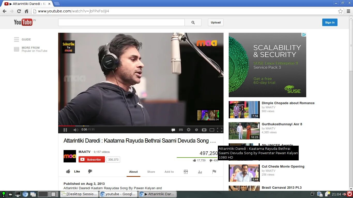Click the YouTube search box
Viewport: 353px width, 198px height.
click(x=121, y=22)
